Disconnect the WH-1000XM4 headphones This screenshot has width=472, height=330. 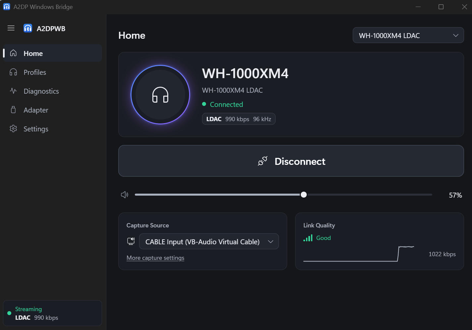(291, 161)
